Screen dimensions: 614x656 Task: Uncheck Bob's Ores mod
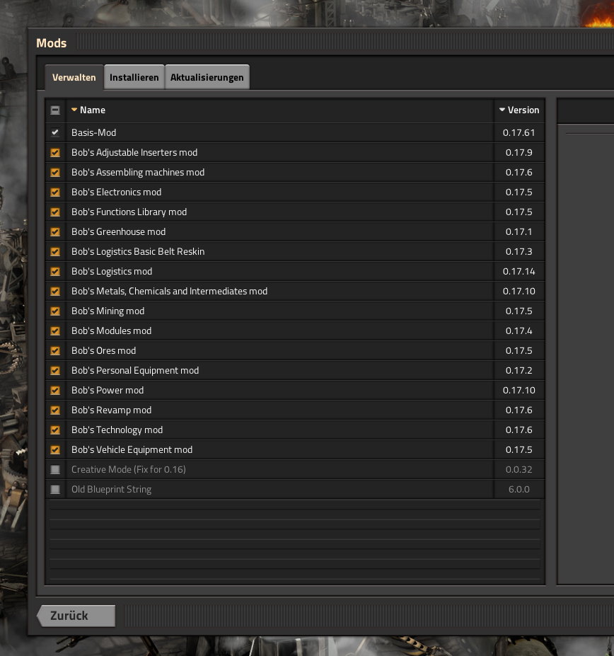tap(54, 350)
